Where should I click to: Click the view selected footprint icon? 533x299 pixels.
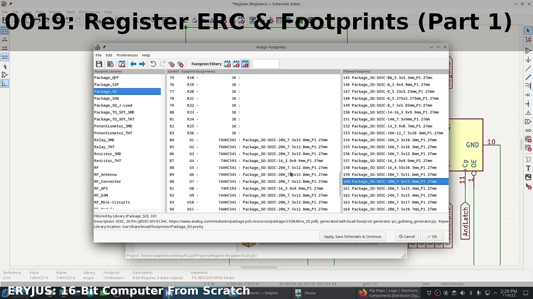coord(122,64)
